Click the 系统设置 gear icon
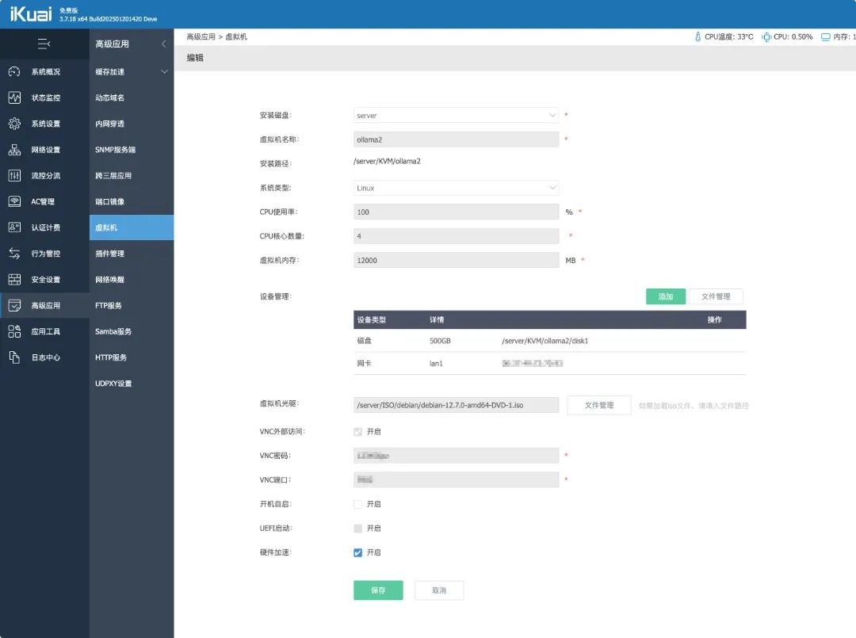 [14, 124]
